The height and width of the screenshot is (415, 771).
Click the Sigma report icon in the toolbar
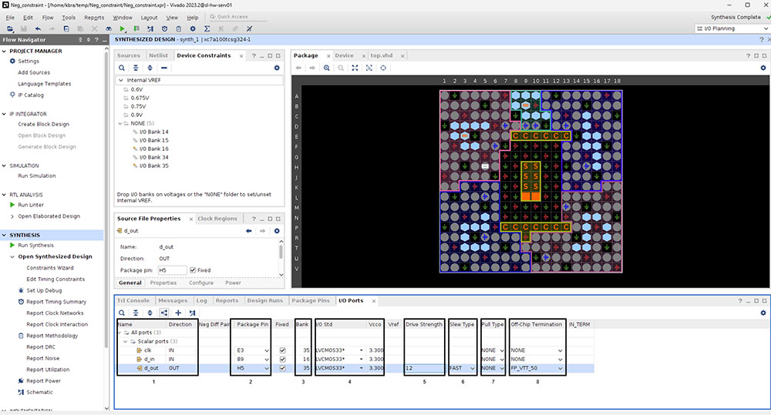pos(207,29)
